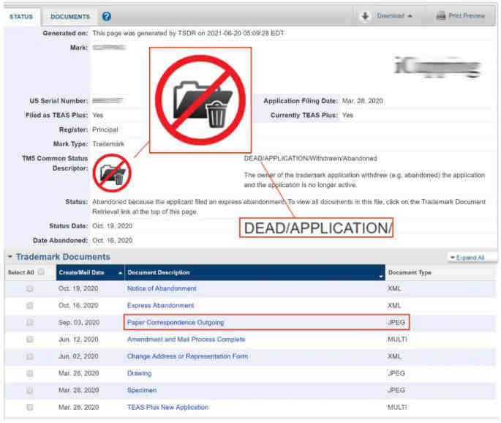Check the Amendment and Mail Process Complete checkbox

click(x=29, y=340)
